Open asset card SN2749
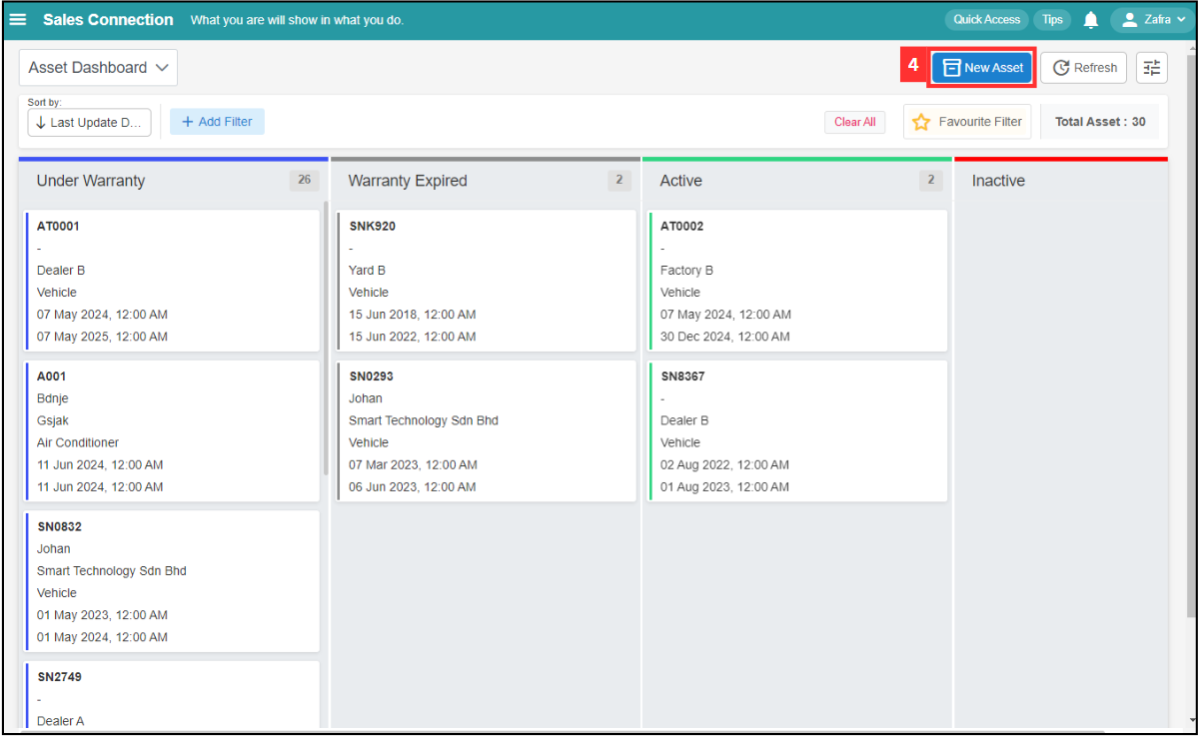Screen dimensions: 1199x737 (x=172, y=695)
